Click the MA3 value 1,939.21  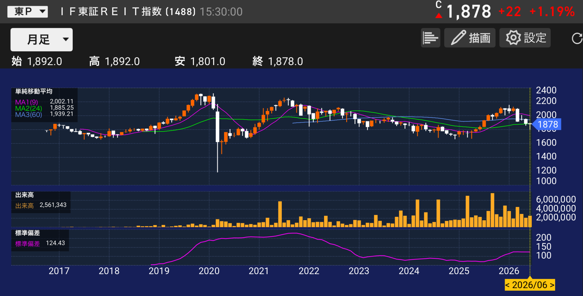coord(62,114)
